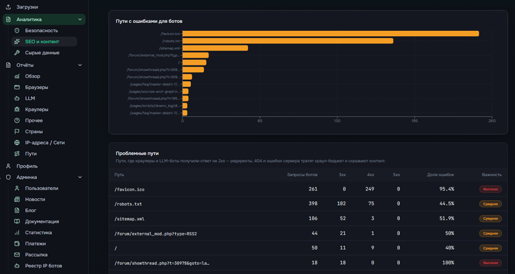This screenshot has width=515, height=274.
Task: Click the /robots.txt chart bar
Action: click(x=288, y=41)
